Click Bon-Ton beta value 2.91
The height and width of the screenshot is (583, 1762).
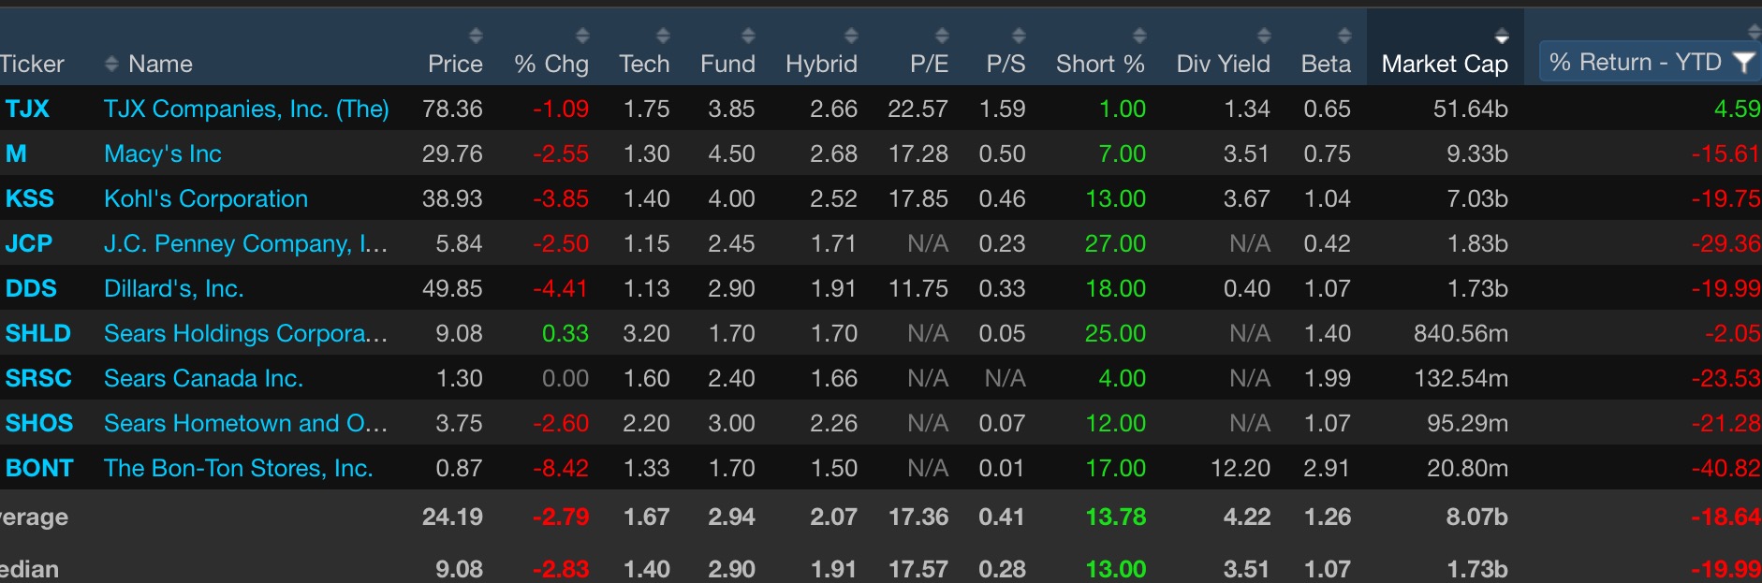coord(1328,468)
